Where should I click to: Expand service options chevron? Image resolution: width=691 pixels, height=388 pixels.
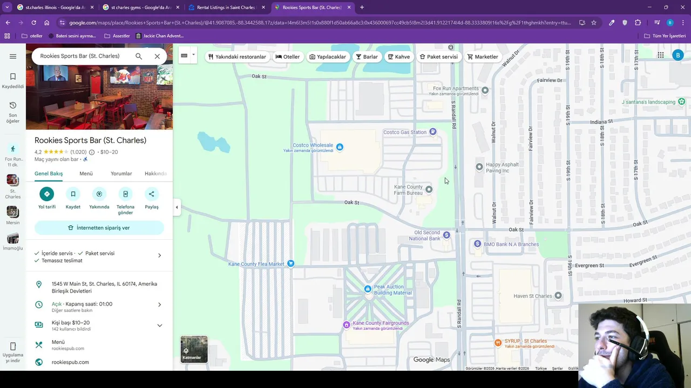159,255
